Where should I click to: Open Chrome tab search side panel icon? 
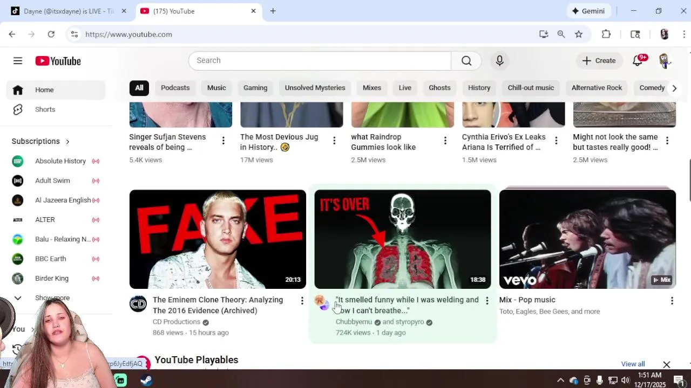(x=635, y=34)
